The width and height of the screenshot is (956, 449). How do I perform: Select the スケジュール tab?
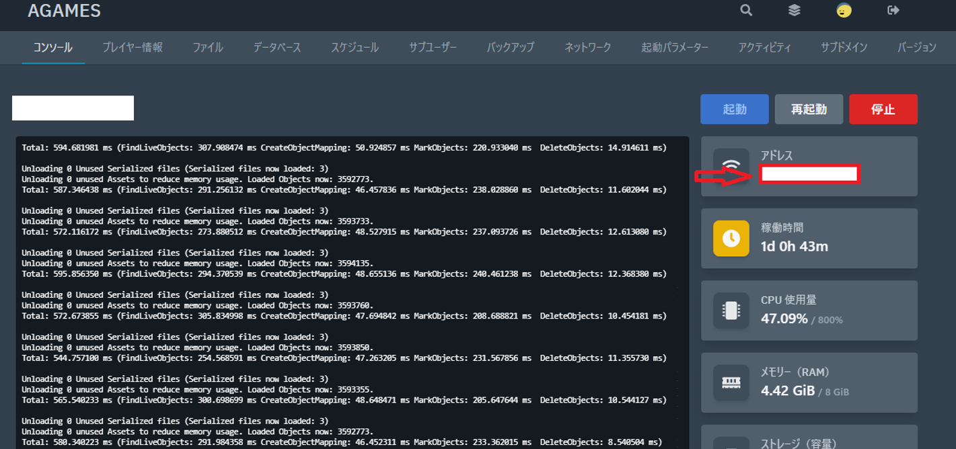[355, 48]
